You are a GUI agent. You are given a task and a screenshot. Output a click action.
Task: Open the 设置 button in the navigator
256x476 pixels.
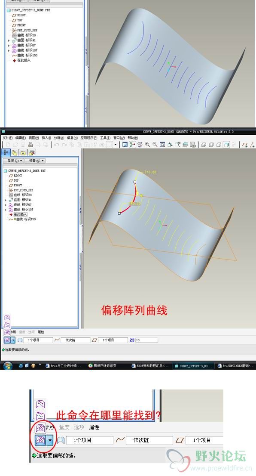click(35, 161)
